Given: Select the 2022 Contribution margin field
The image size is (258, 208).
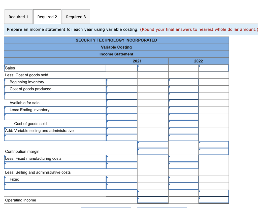Looking at the screenshot, I should pos(214,151).
